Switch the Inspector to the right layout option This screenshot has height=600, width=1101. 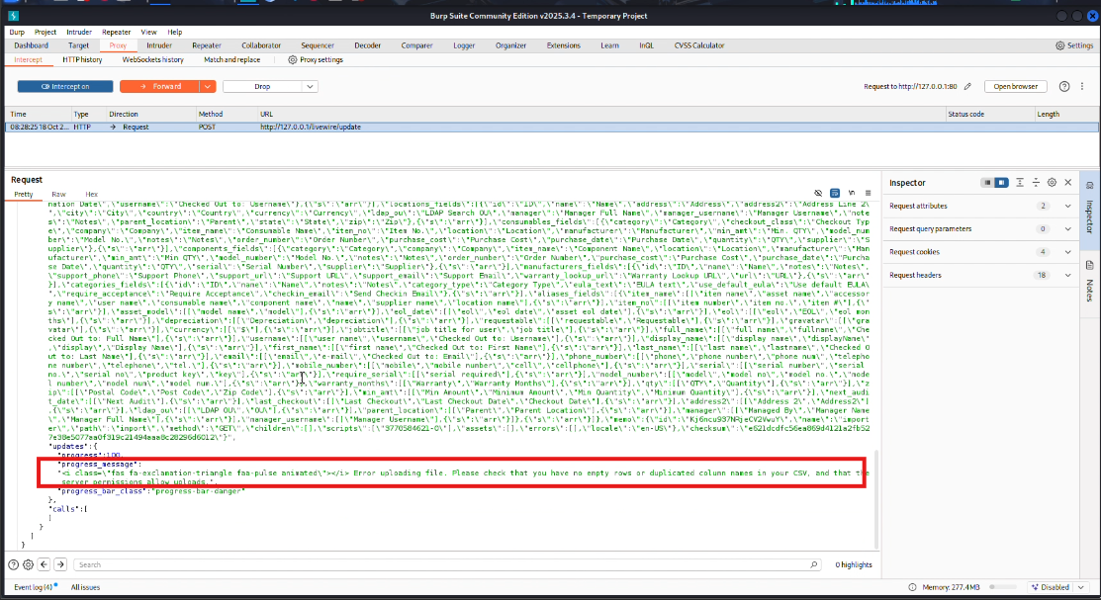[x=1001, y=183]
